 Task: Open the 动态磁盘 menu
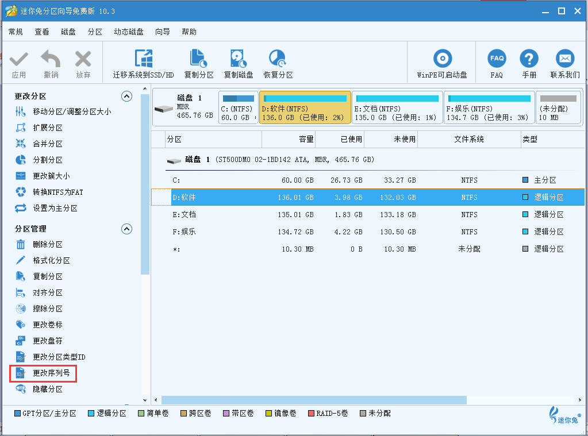(x=129, y=32)
